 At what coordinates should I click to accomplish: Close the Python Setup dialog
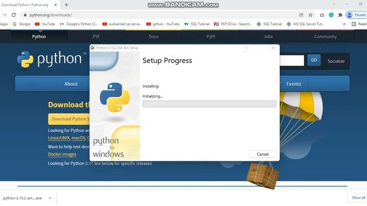tap(273, 47)
